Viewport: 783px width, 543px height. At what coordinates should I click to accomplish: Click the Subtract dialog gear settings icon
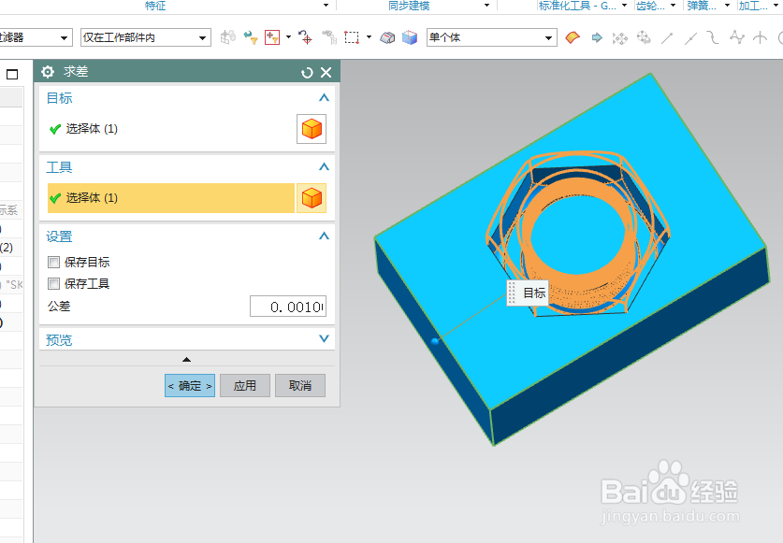(48, 72)
